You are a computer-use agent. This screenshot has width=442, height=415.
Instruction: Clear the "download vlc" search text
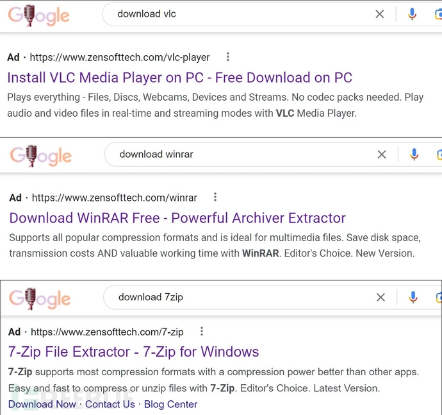coord(380,14)
